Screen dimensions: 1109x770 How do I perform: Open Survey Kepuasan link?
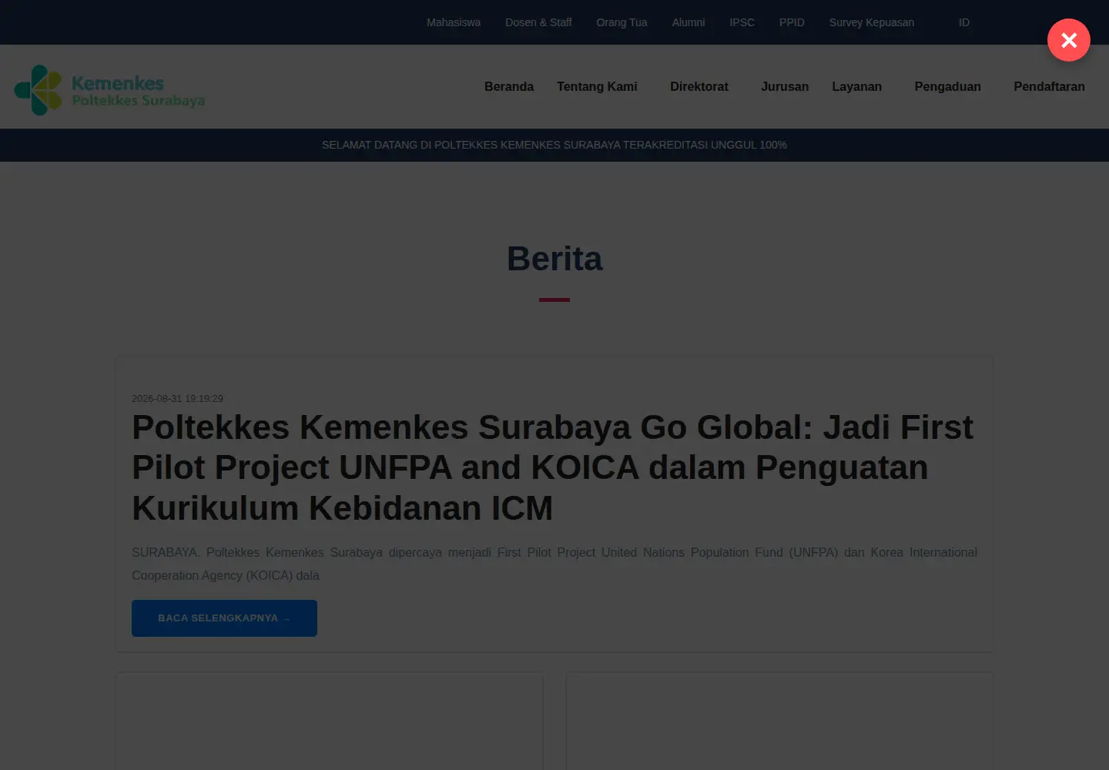tap(872, 22)
